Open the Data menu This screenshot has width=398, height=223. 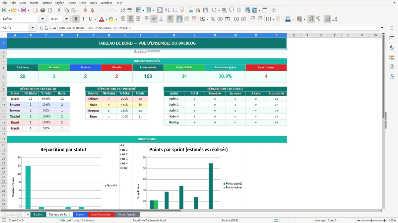(x=83, y=3)
